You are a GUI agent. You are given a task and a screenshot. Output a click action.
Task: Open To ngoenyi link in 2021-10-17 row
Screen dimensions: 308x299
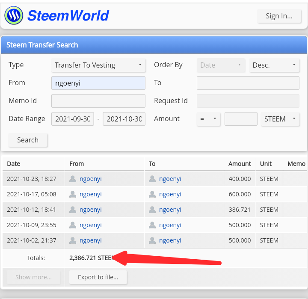pos(170,194)
